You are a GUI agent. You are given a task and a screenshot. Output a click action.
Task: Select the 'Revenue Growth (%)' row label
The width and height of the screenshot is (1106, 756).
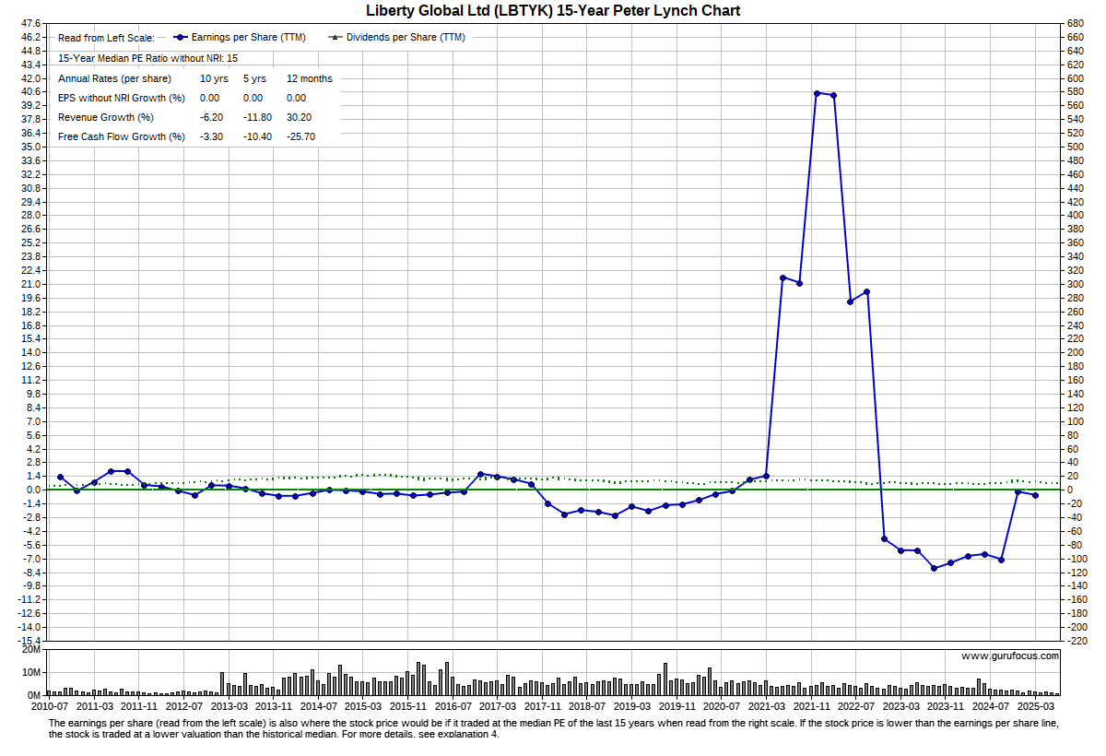[x=106, y=117]
